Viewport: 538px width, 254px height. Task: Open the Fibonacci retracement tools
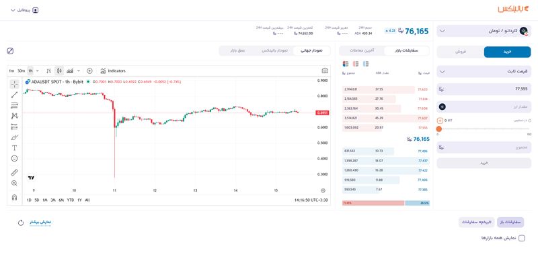click(x=14, y=105)
